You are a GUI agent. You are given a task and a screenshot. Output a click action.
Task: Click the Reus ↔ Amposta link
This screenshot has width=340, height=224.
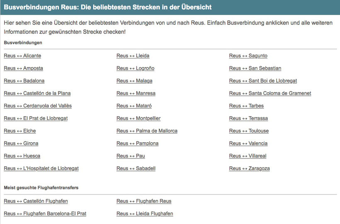coord(23,68)
